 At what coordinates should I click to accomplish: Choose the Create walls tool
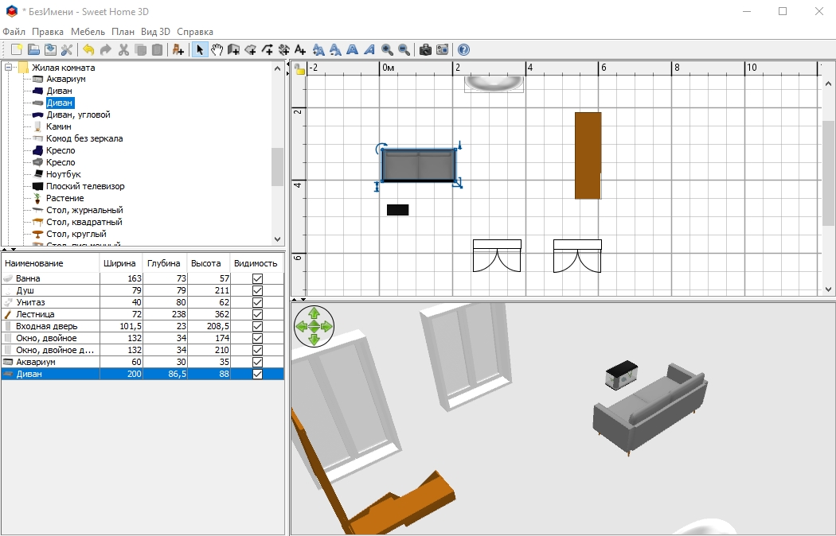click(x=233, y=49)
